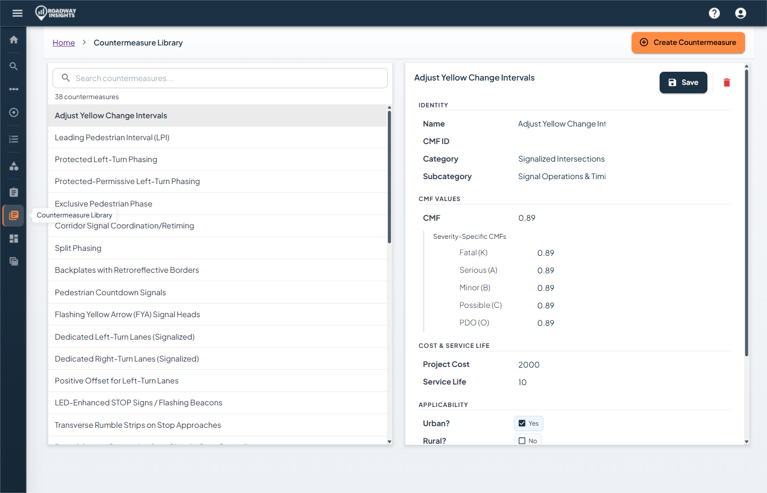The image size is (767, 493).
Task: Open the Category field dropdown
Action: tap(562, 158)
